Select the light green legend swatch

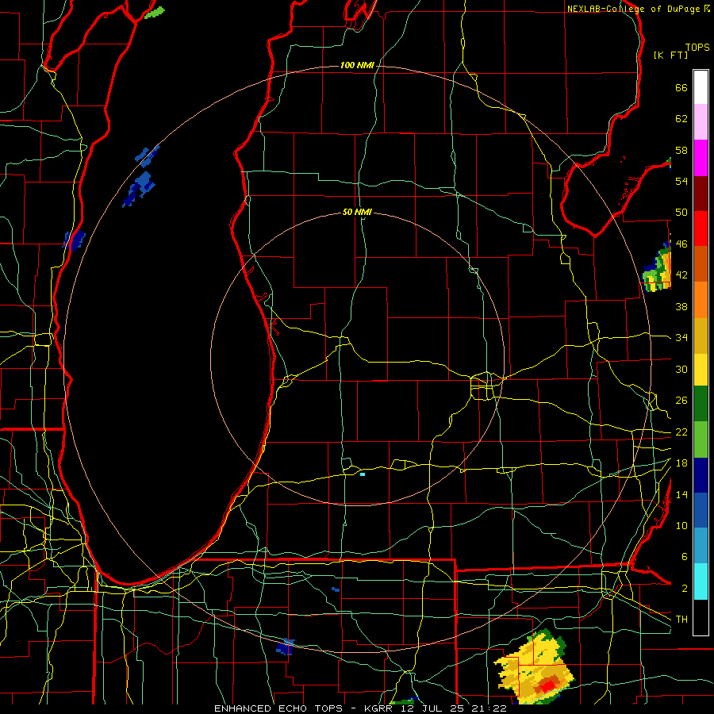pos(701,440)
